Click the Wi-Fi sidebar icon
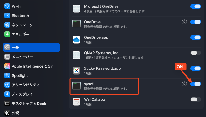This screenshot has height=117, width=206. 7,6
